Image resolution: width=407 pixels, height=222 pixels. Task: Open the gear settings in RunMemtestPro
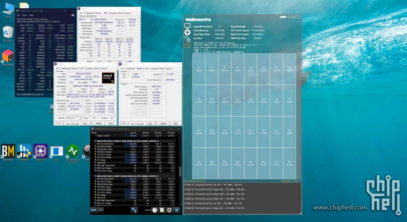[x=187, y=32]
